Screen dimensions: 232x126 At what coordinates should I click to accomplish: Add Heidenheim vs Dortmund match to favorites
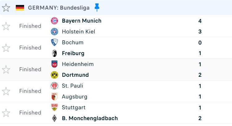(6, 70)
